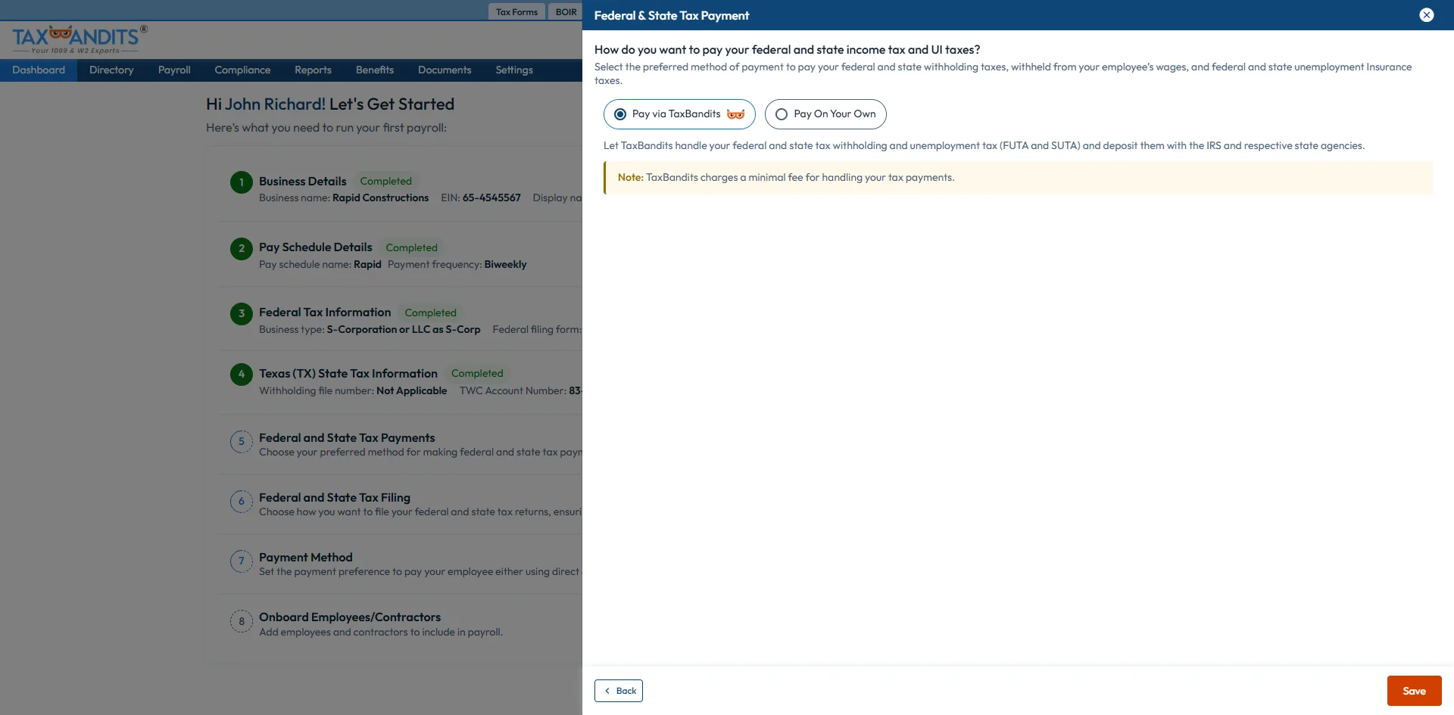Click the 'Hi John Richard! Let's Get Started' heading
This screenshot has width=1454, height=715.
(x=330, y=104)
